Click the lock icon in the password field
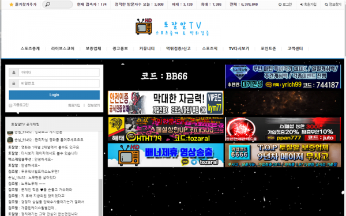The height and width of the screenshot is (216, 346). 14,84
